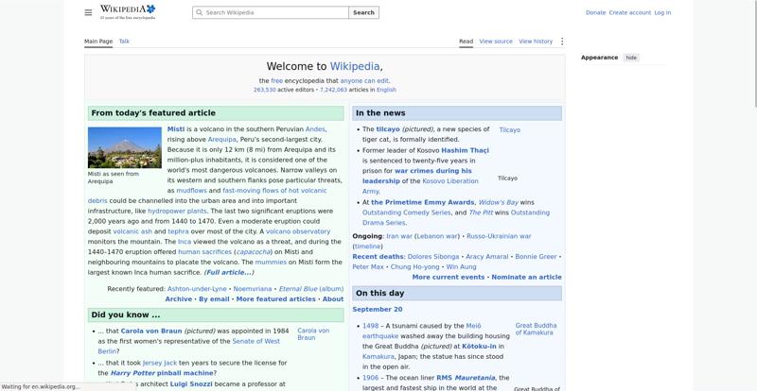Screen dimensions: 757x391
Task: Open the Kōtoku-in link
Action: coord(479,347)
